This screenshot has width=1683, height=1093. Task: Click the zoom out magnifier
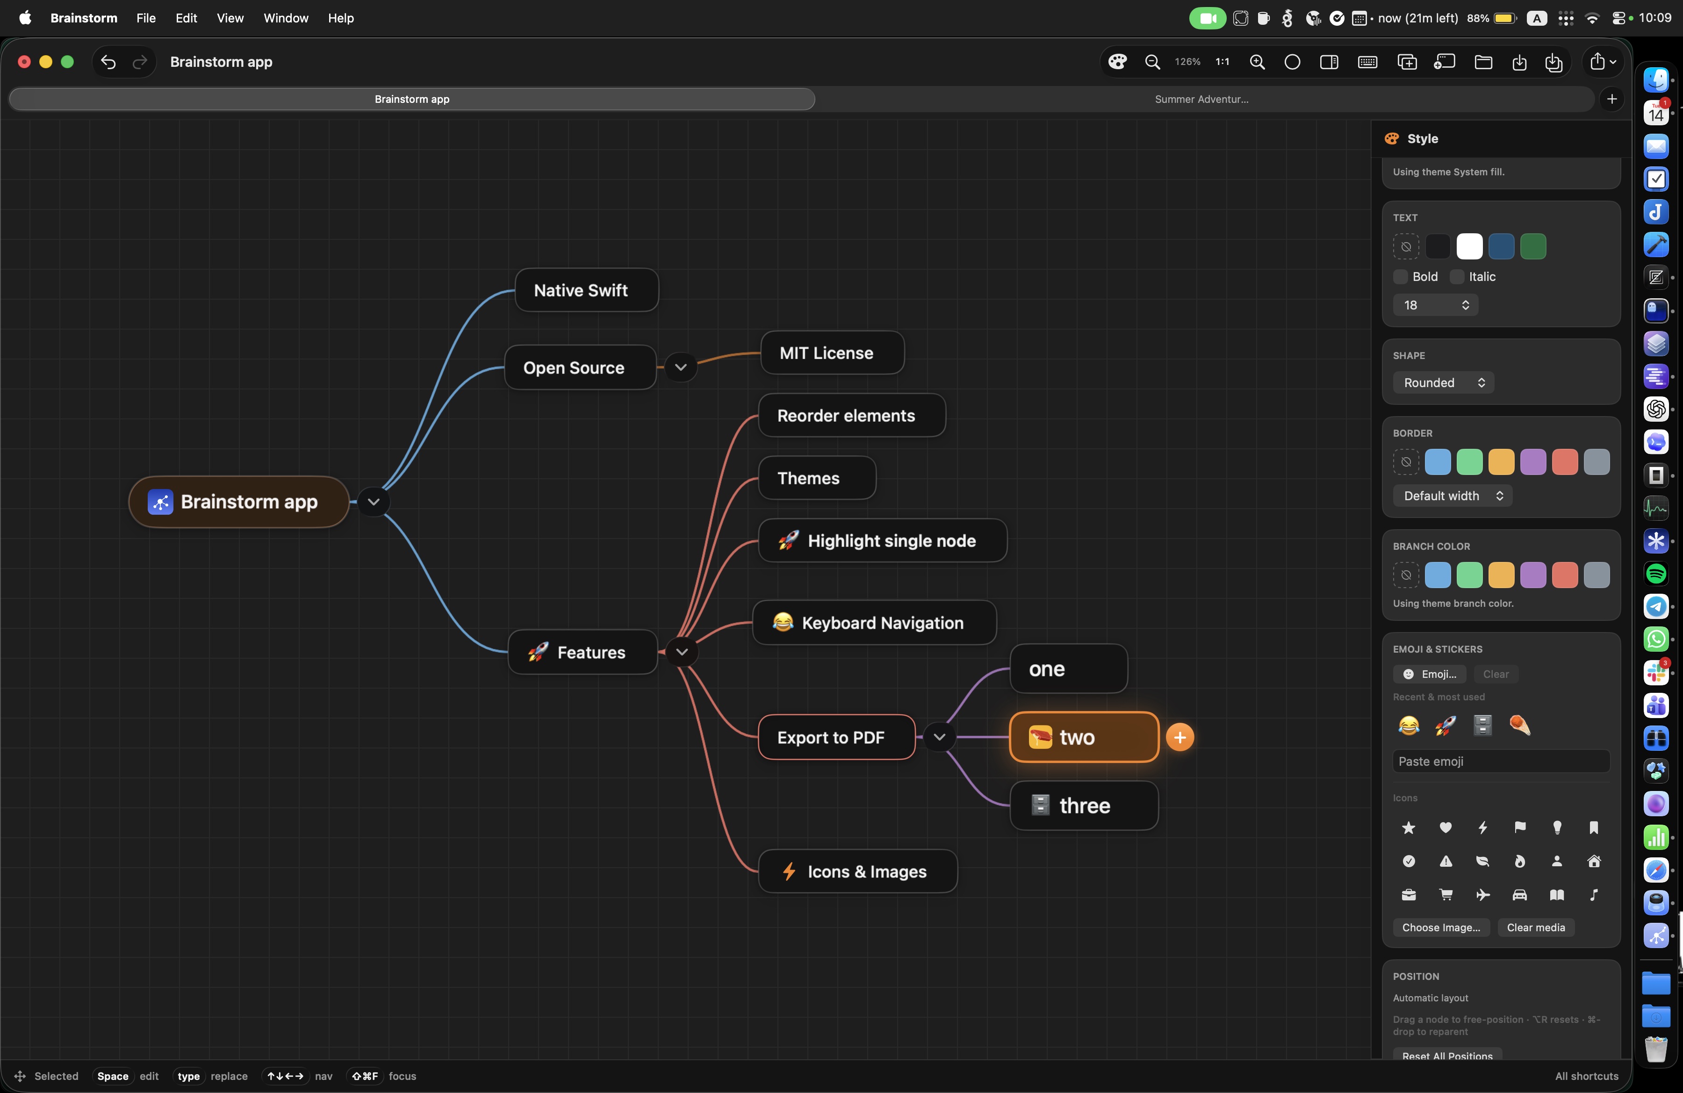pos(1152,62)
